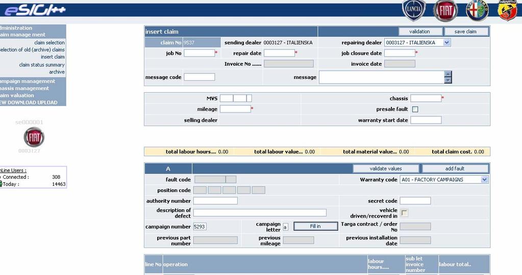Image resolution: width=522 pixels, height=275 pixels.
Task: Click the green online user icon
Action: click(1, 184)
